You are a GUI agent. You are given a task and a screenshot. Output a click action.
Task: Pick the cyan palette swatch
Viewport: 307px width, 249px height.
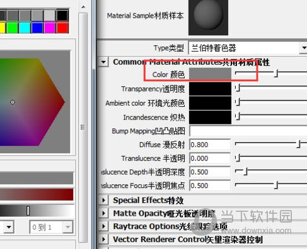click(25, 28)
